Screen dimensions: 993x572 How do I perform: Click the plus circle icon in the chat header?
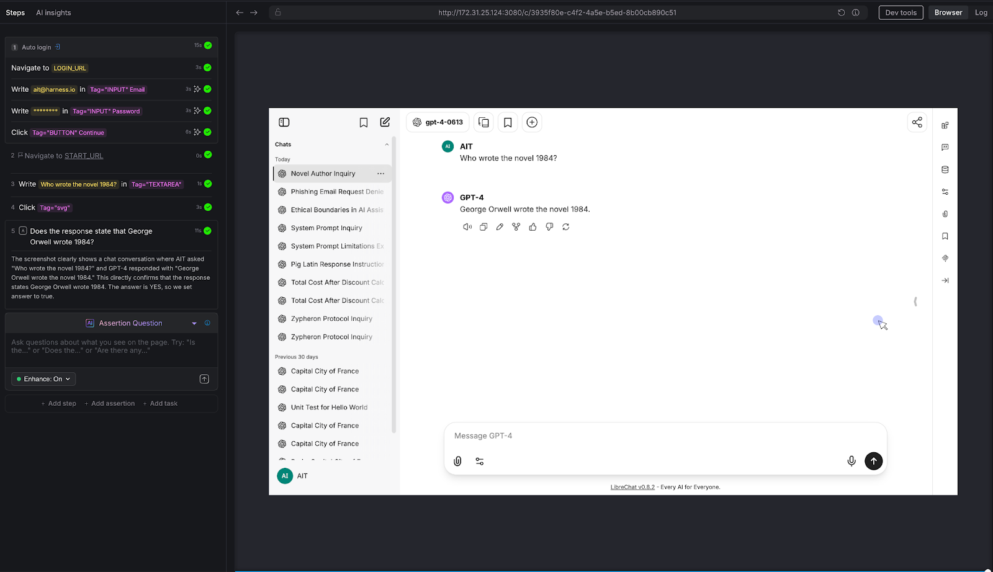(532, 122)
